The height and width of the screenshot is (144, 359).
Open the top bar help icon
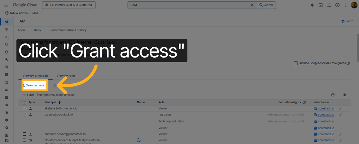[337, 5]
